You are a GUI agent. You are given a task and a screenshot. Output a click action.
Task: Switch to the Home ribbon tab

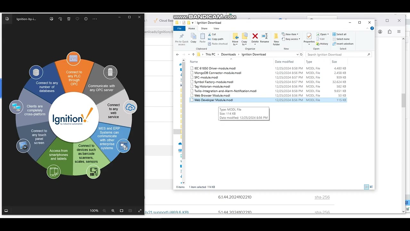click(x=192, y=29)
